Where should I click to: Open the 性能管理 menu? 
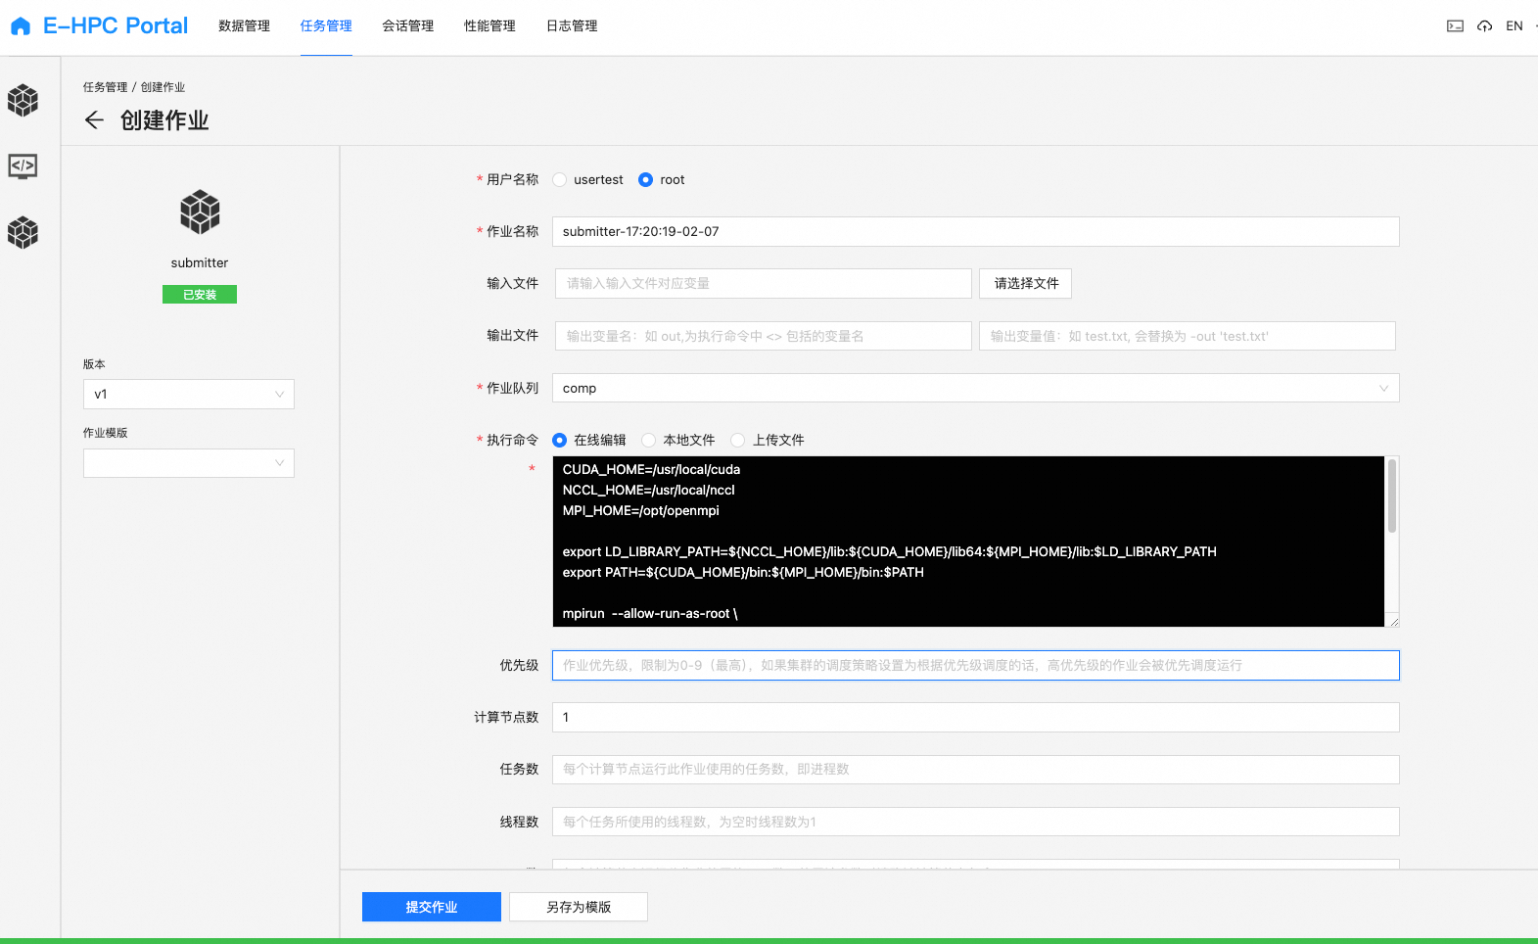(x=489, y=26)
